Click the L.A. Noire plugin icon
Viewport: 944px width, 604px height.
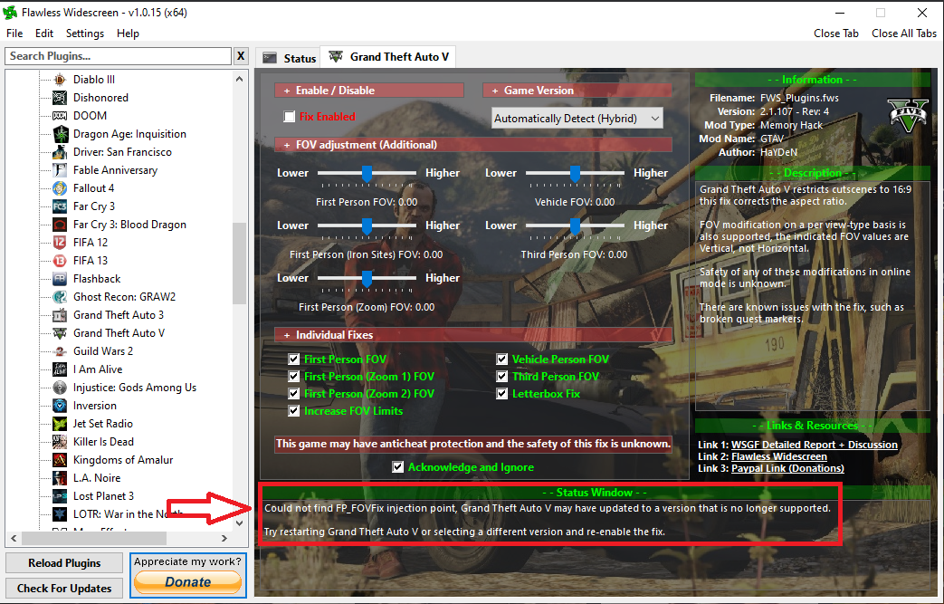[x=60, y=478]
